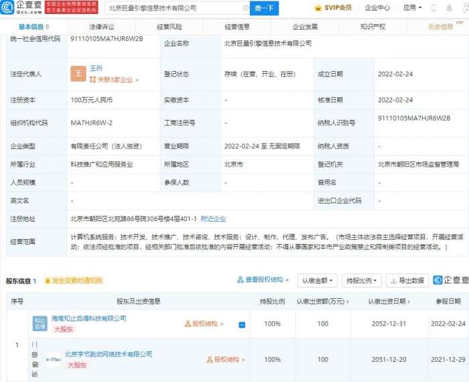469x382 pixels.
Task: Expand the 持股比例 dropdown
Action: [x=361, y=280]
